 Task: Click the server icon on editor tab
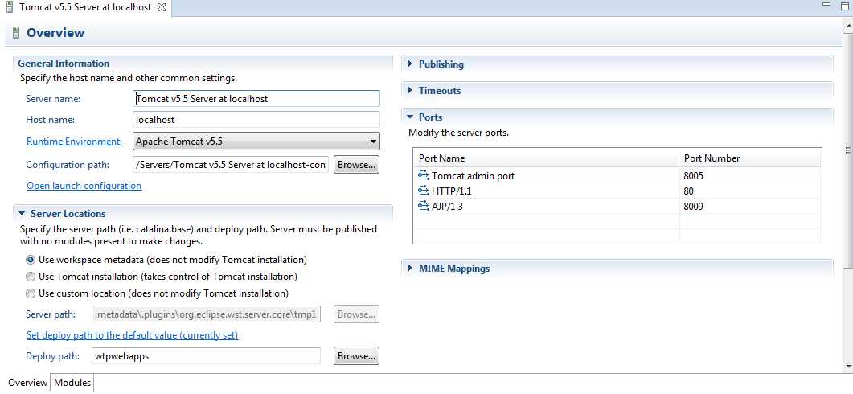pyautogui.click(x=10, y=7)
